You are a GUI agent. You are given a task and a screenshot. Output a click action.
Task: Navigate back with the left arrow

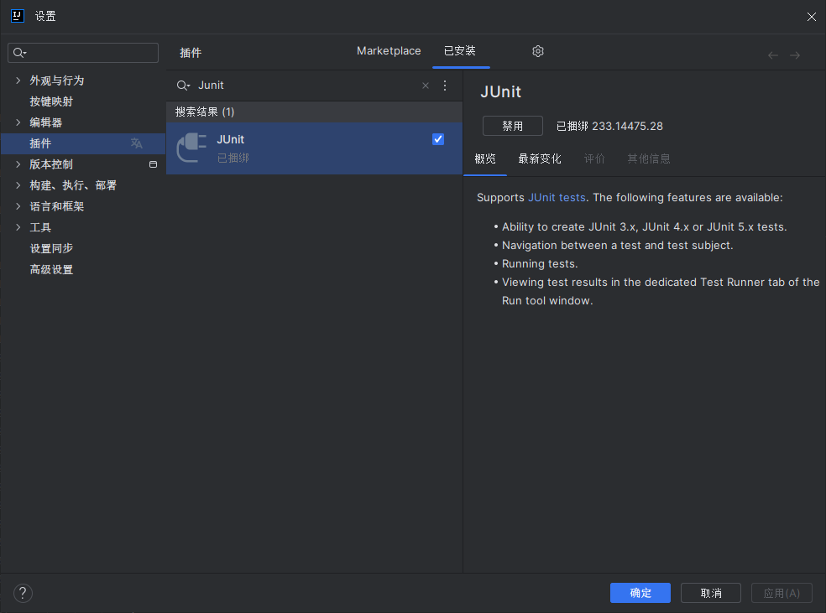coord(773,55)
